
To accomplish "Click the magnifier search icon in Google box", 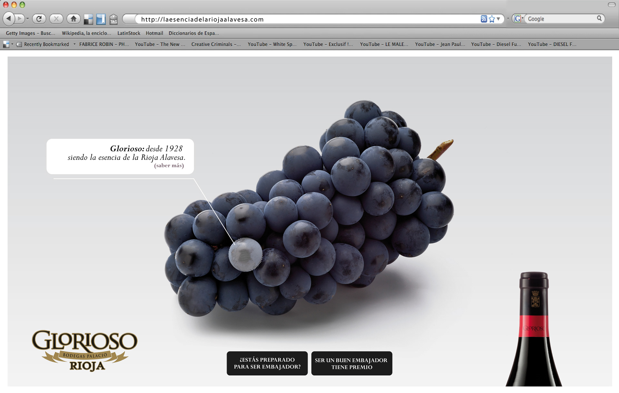I will coord(599,18).
